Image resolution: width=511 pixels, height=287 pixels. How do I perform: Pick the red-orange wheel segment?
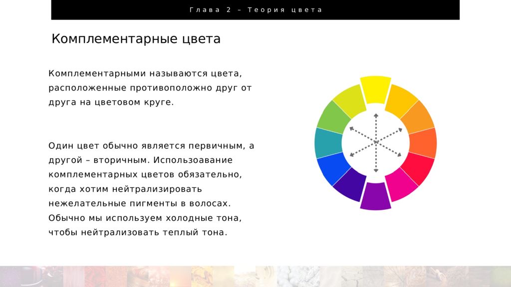click(424, 143)
